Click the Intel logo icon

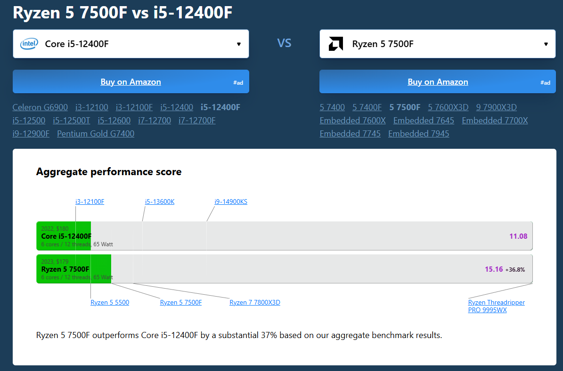[29, 44]
